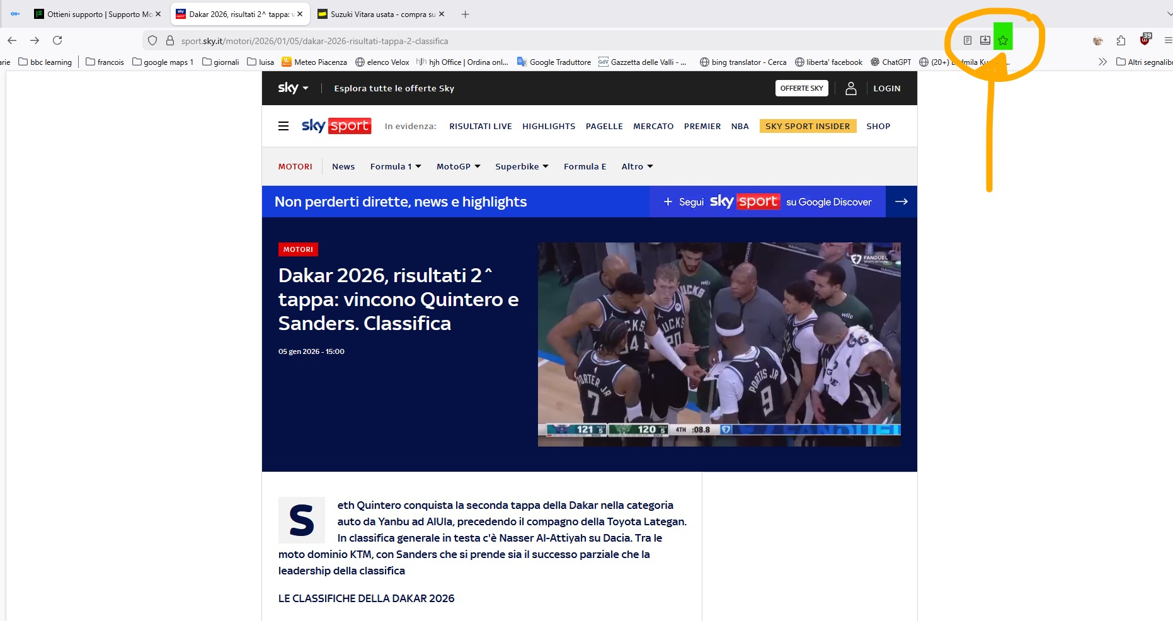Open the SHOP menu item
Viewport: 1173px width, 621px height.
pyautogui.click(x=878, y=126)
